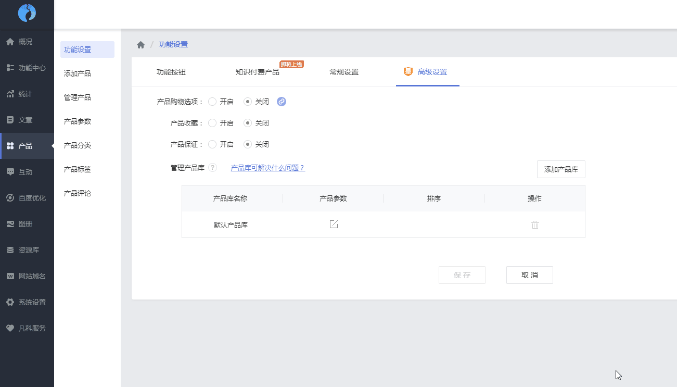This screenshot has width=677, height=387.
Task: Open 百度优化 sidebar icon
Action: click(x=10, y=198)
